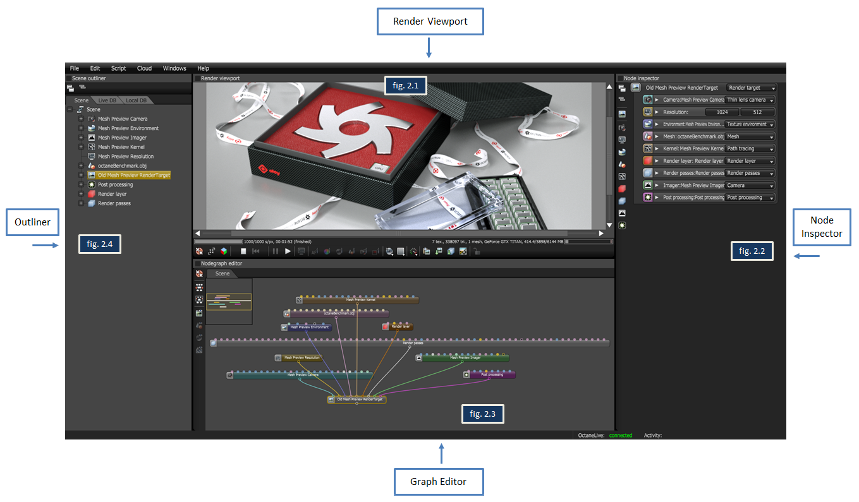
Task: Click the GPU memory usage bar
Action: (588, 241)
